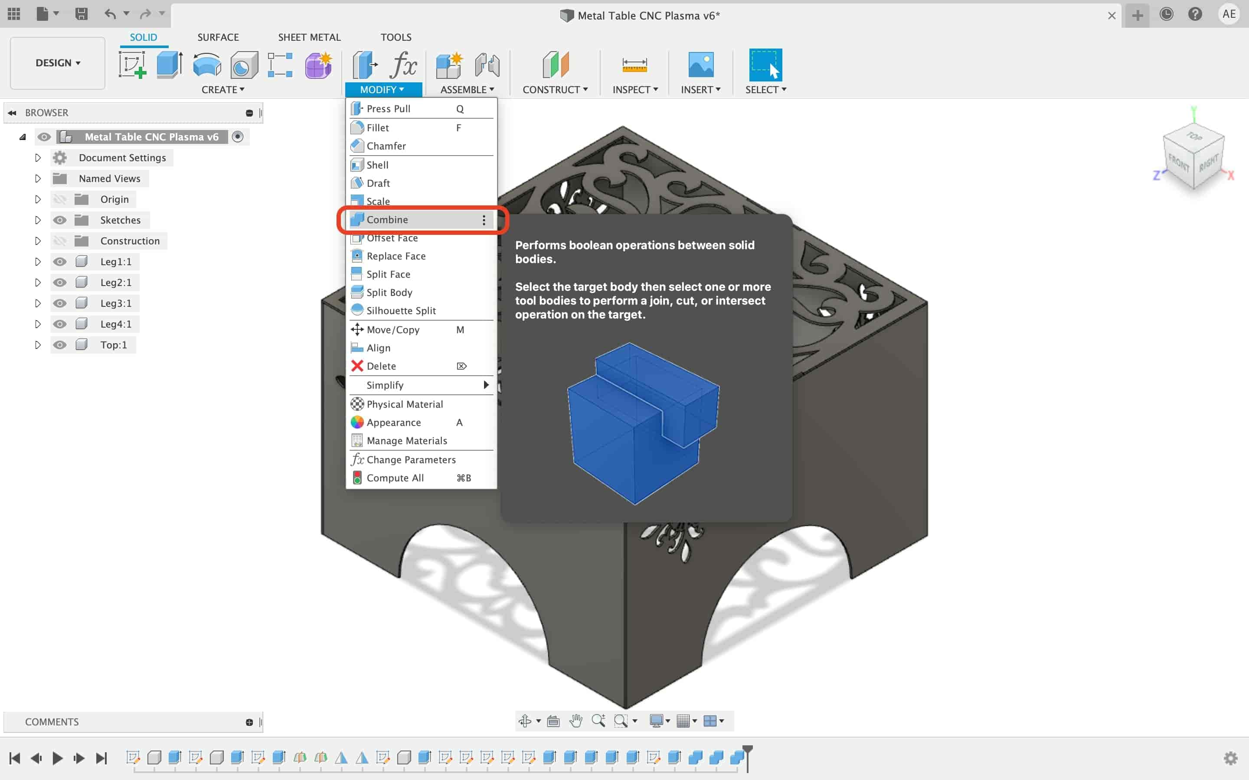Click the Combine three-dots options button

[x=484, y=220]
